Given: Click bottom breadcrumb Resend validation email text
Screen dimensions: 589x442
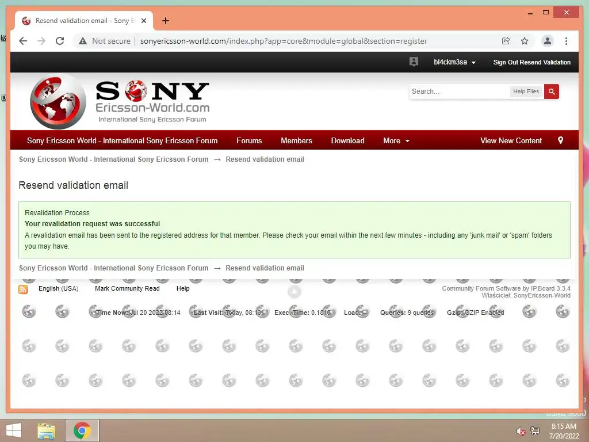Looking at the screenshot, I should tap(265, 268).
